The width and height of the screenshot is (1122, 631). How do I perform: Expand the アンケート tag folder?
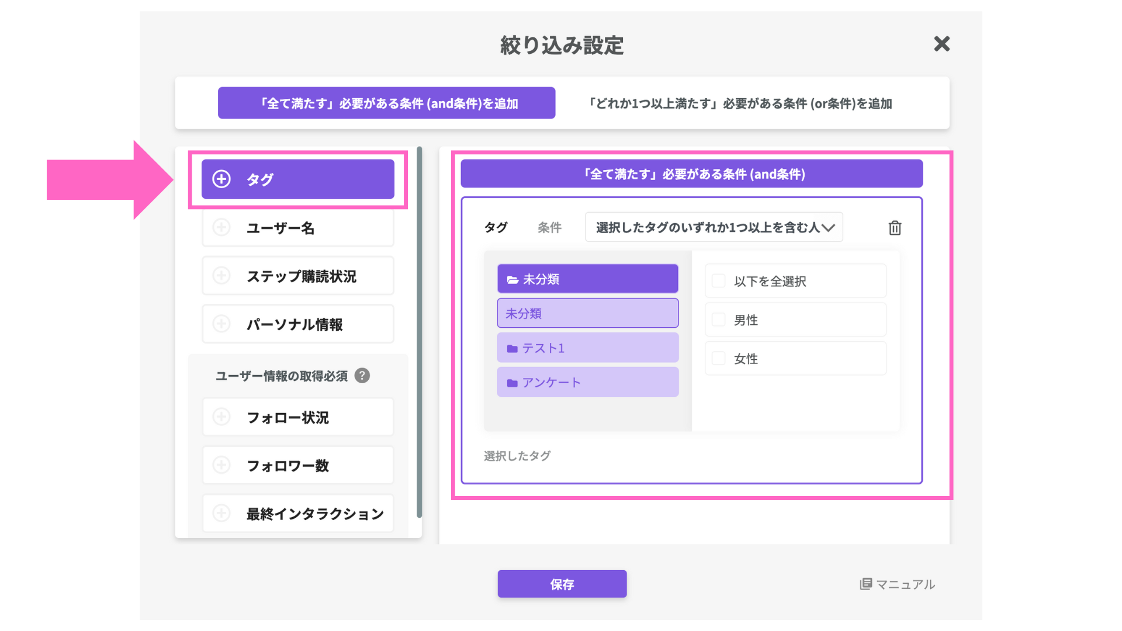[587, 383]
